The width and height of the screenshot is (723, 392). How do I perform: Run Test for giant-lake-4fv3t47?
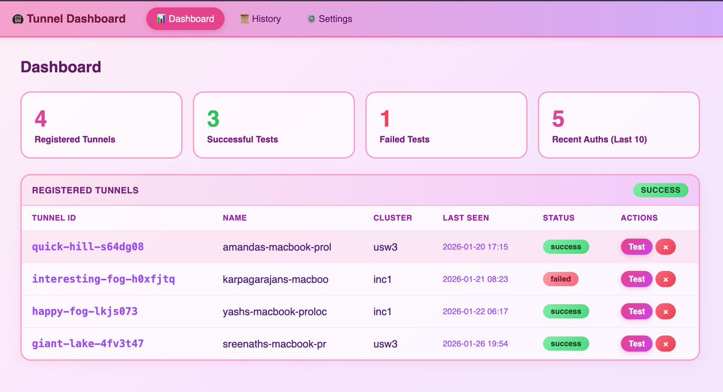637,344
